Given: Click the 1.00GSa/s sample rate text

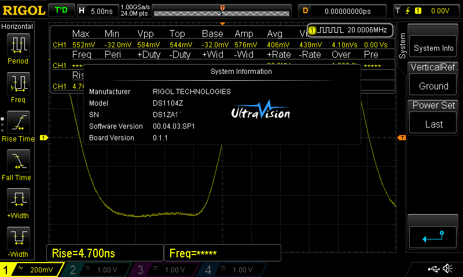Looking at the screenshot, I should [x=135, y=7].
